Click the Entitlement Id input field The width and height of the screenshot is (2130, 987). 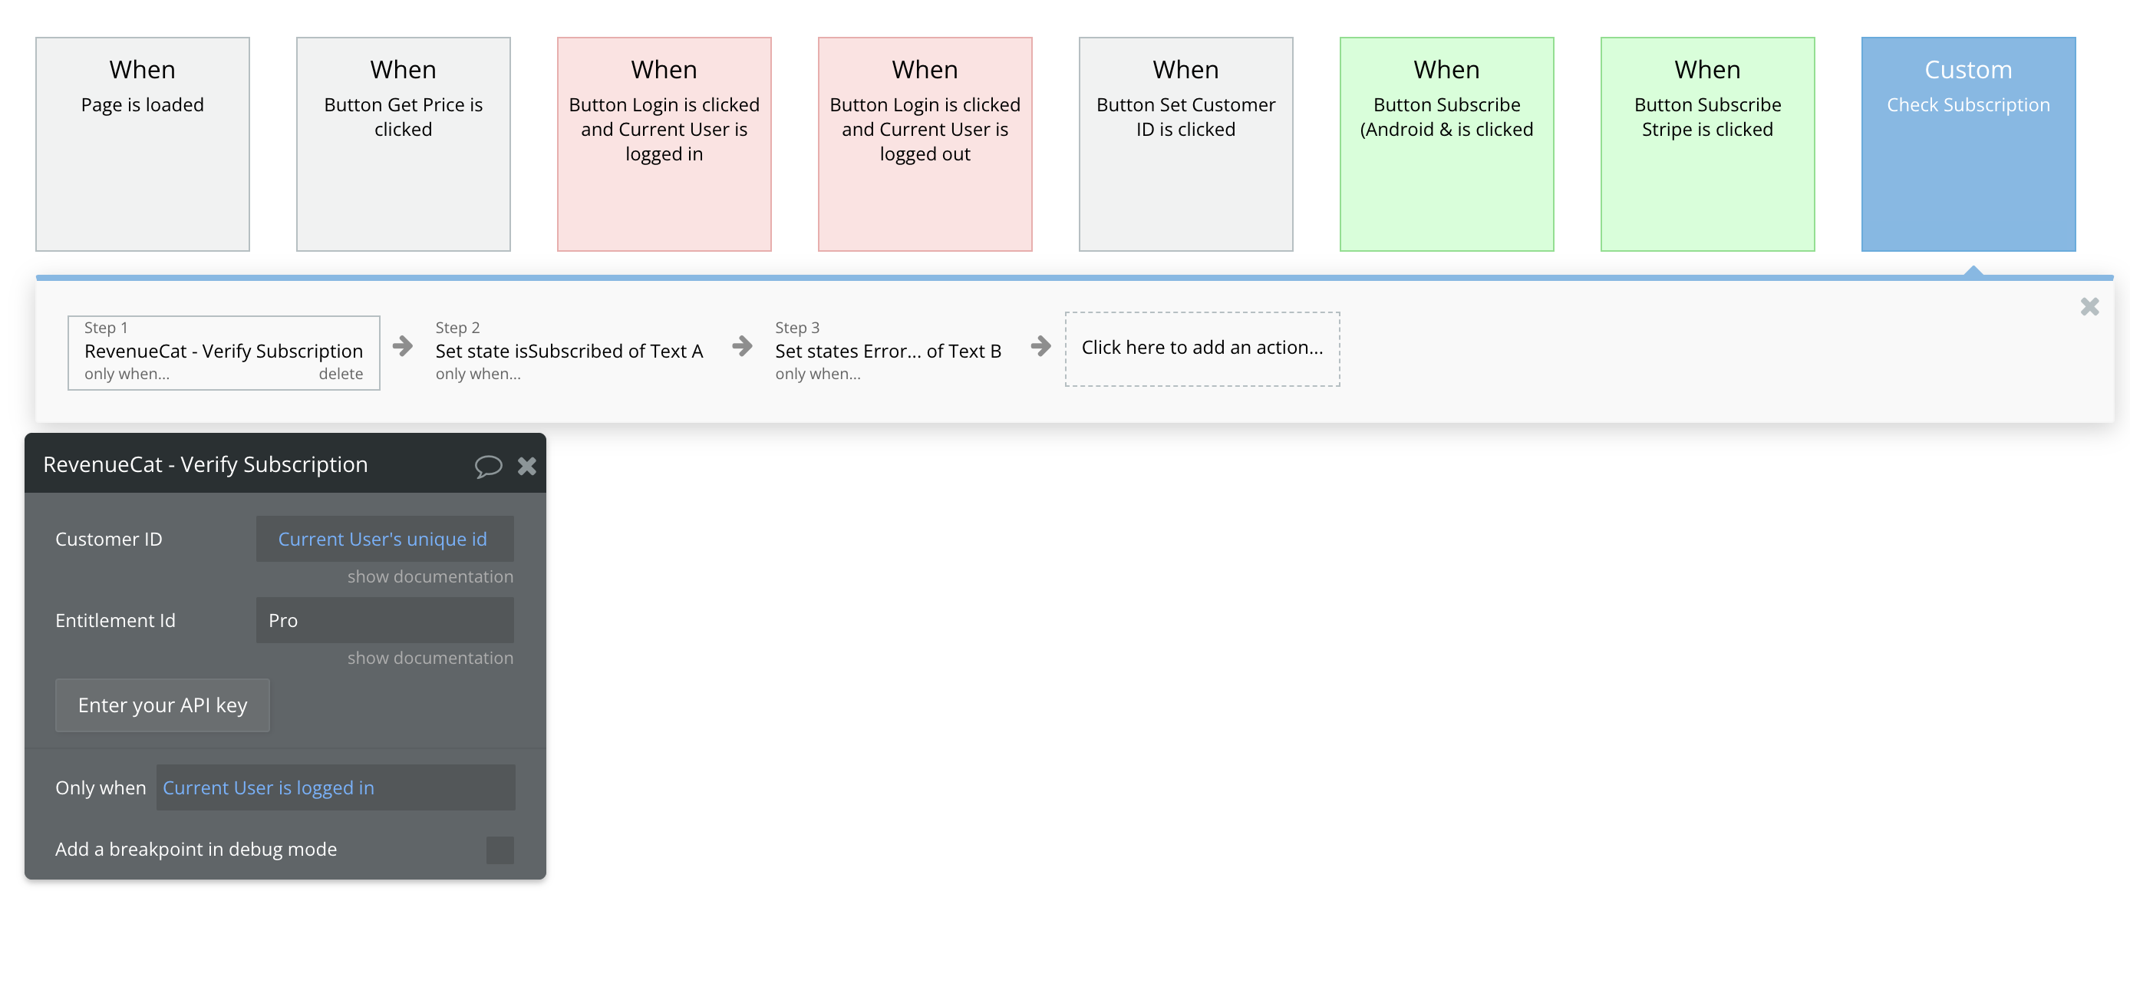pos(384,620)
